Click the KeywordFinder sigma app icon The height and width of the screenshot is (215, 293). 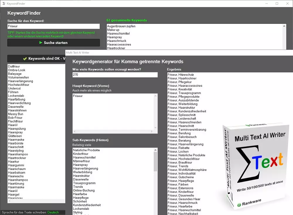pos(4,4)
